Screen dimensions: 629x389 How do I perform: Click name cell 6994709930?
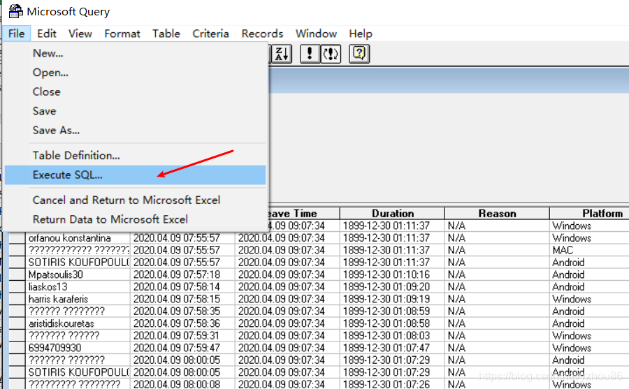coord(78,348)
